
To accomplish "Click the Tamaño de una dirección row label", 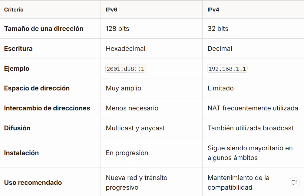I will pos(44,29).
